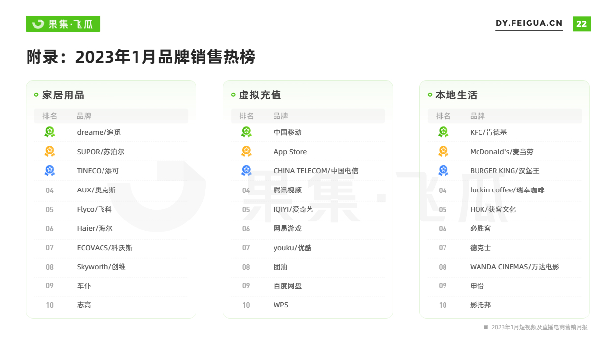Select the BURGER KING/汉堡王 entry

click(x=505, y=171)
